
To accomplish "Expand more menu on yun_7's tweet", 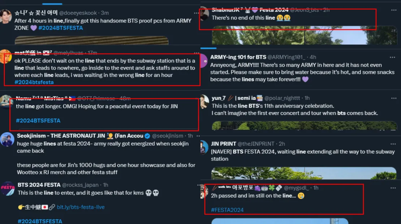I will coord(392,98).
